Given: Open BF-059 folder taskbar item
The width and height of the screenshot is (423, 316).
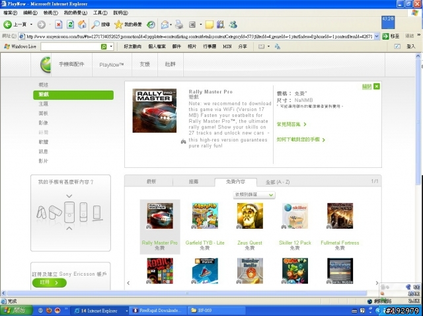Looking at the screenshot, I should pyautogui.click(x=216, y=310).
